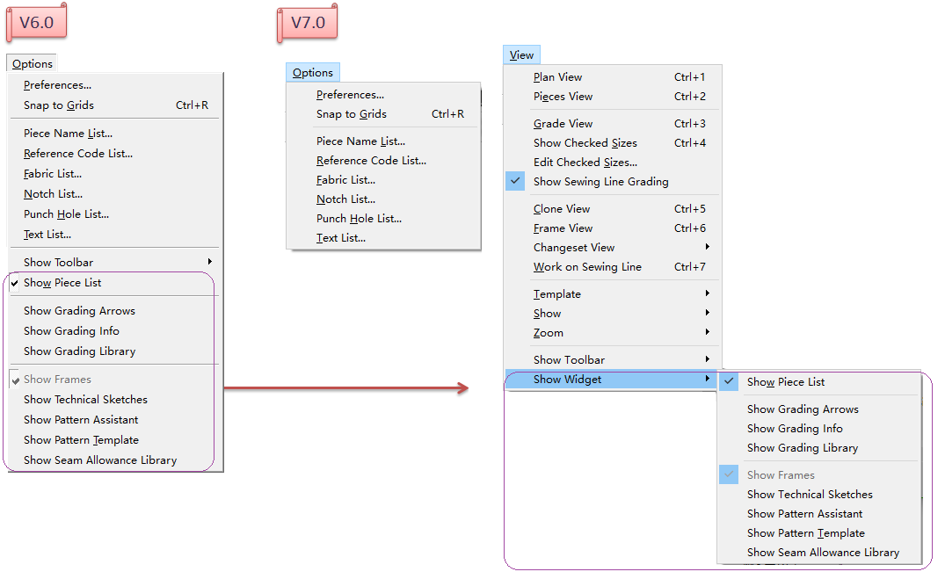Choose Work on Sewing Line
945x579 pixels.
587,267
